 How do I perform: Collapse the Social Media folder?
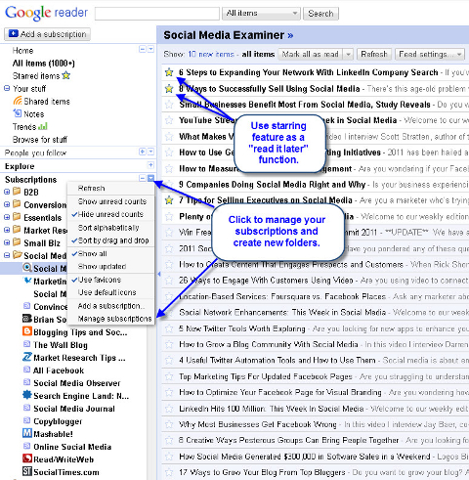pyautogui.click(x=7, y=255)
